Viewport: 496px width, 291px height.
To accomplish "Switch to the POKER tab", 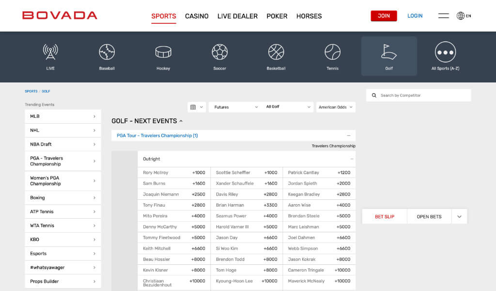I will pos(277,16).
